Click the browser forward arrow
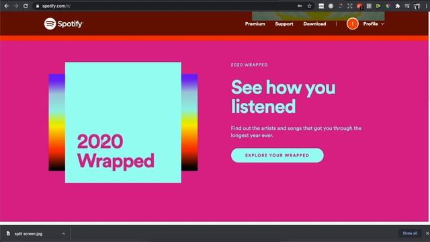Viewport: 430px width, 242px height. 16,6
